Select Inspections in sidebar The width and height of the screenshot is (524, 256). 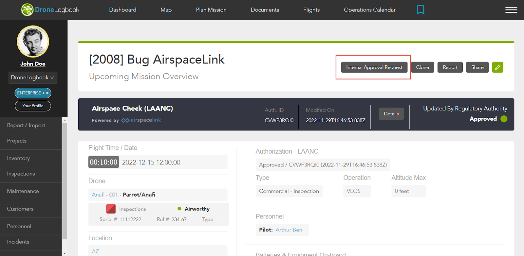31,174
